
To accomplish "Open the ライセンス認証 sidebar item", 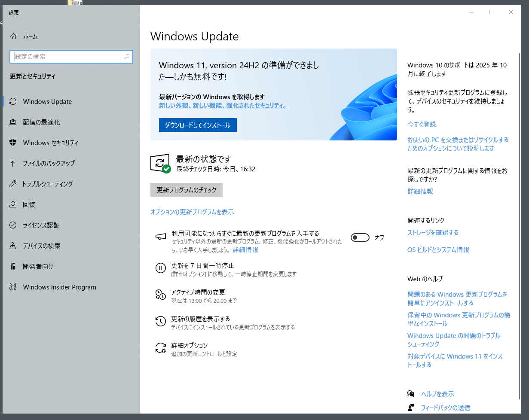I will tap(41, 225).
